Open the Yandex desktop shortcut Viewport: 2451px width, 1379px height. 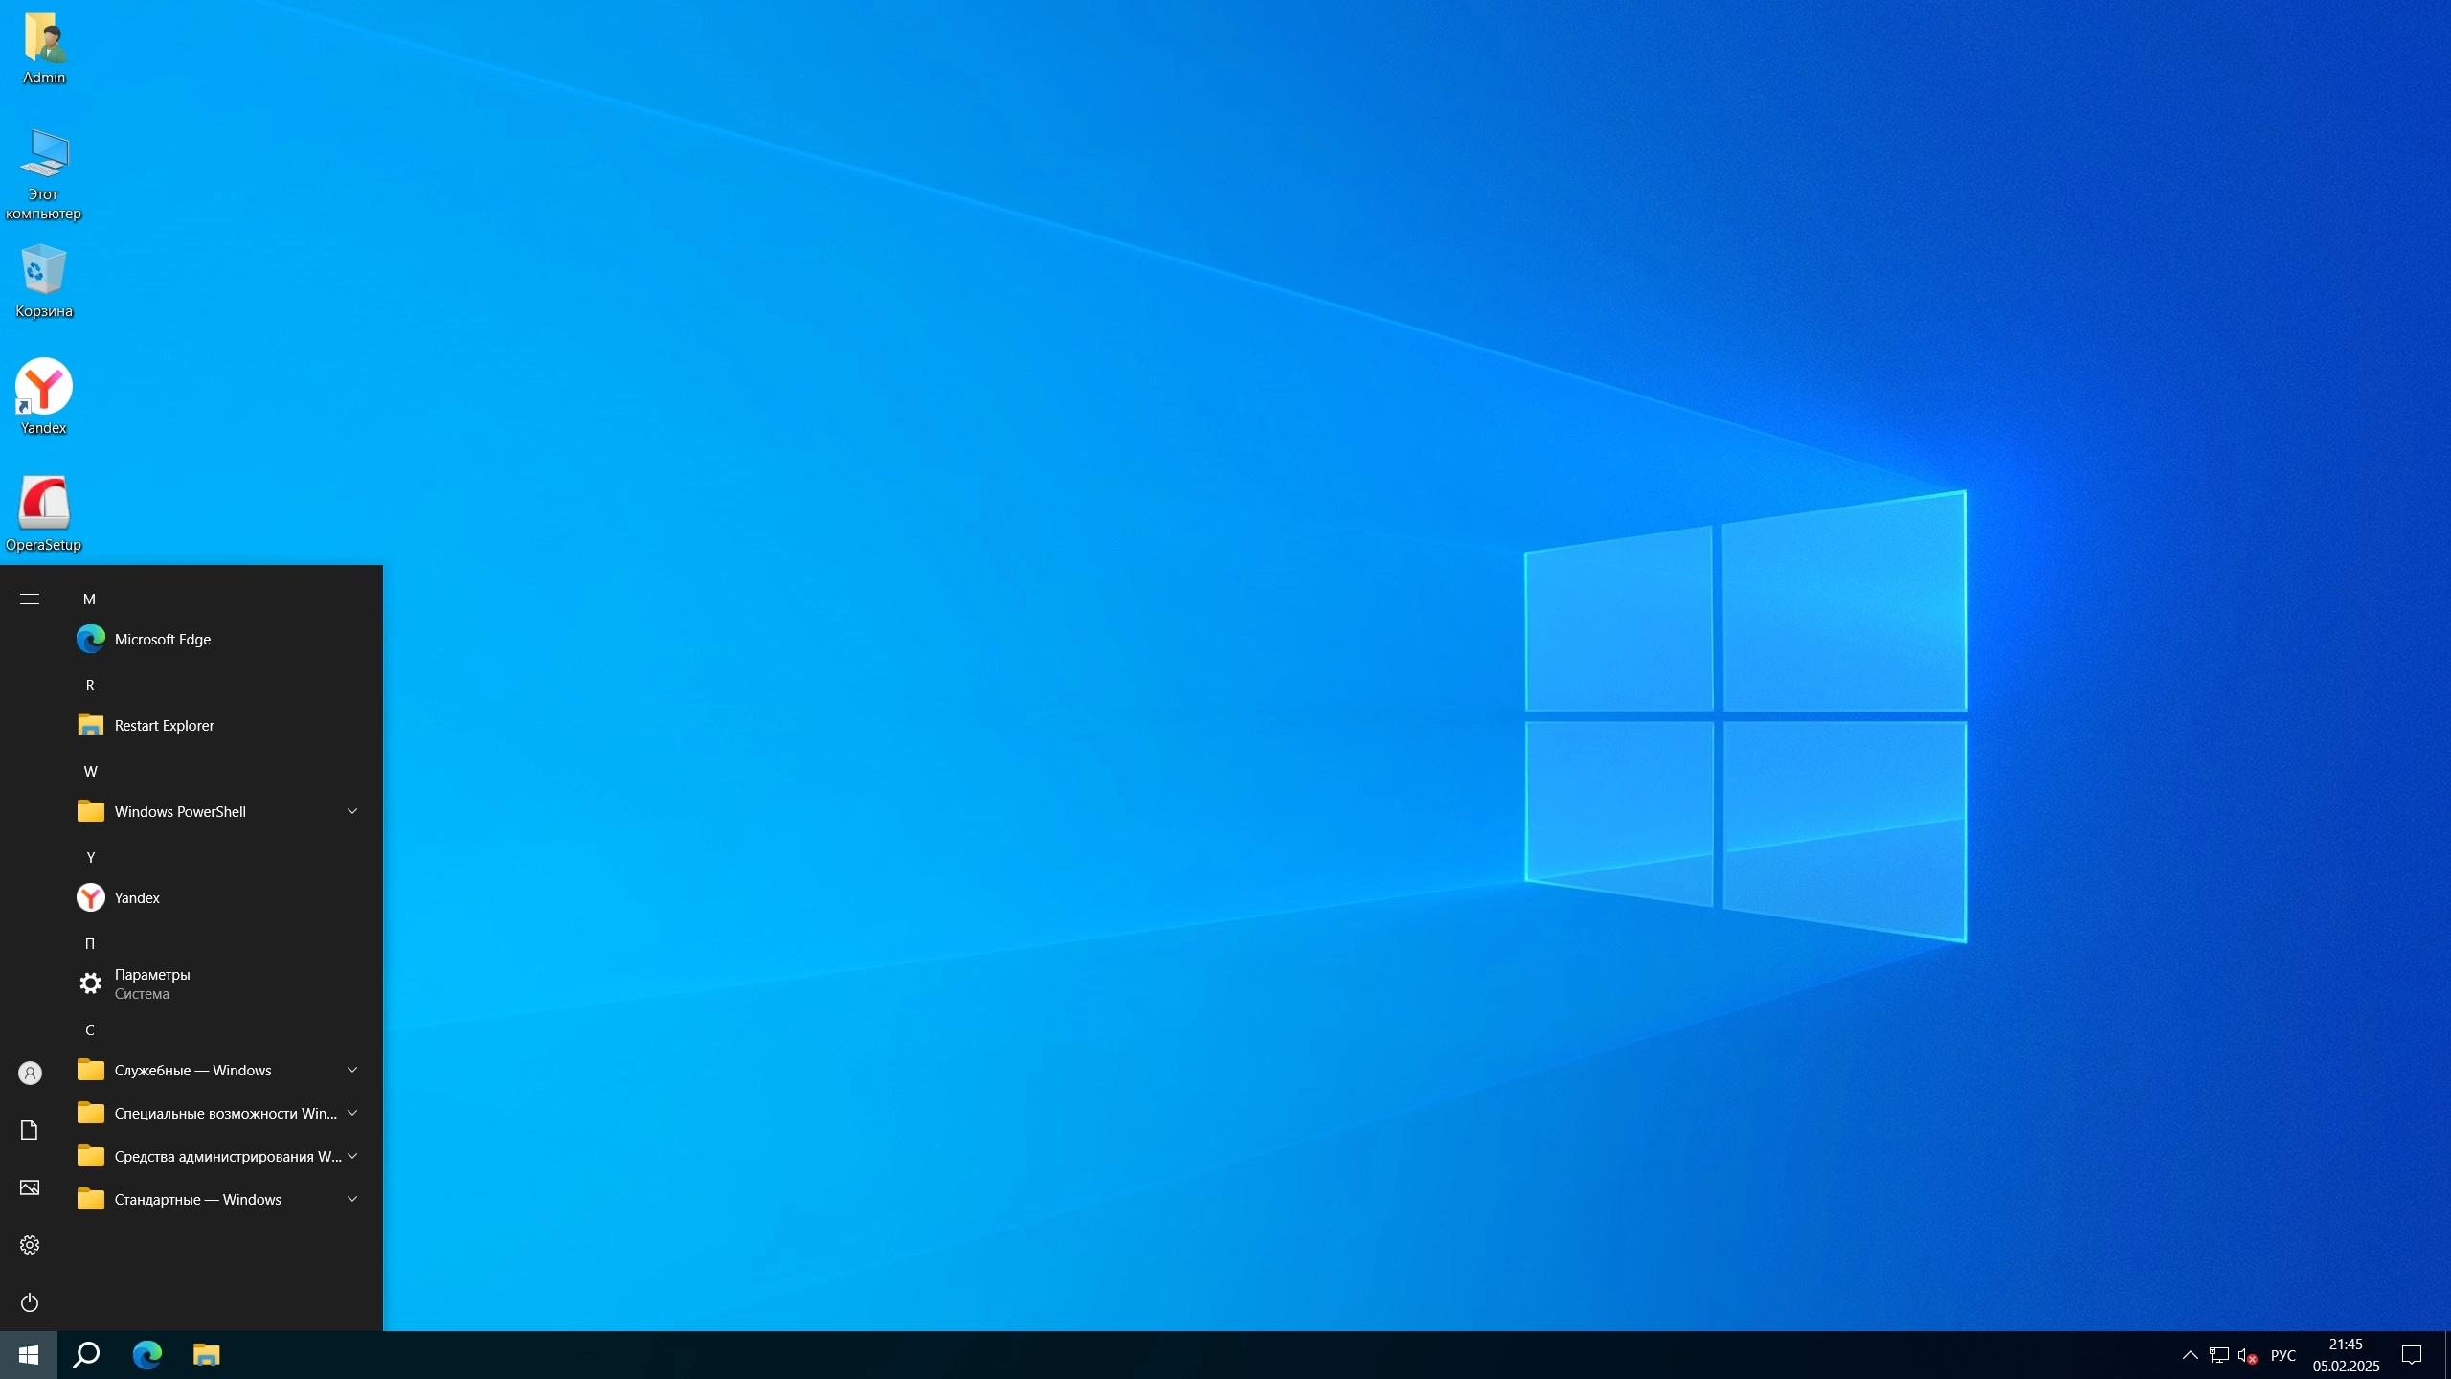pyautogui.click(x=44, y=395)
